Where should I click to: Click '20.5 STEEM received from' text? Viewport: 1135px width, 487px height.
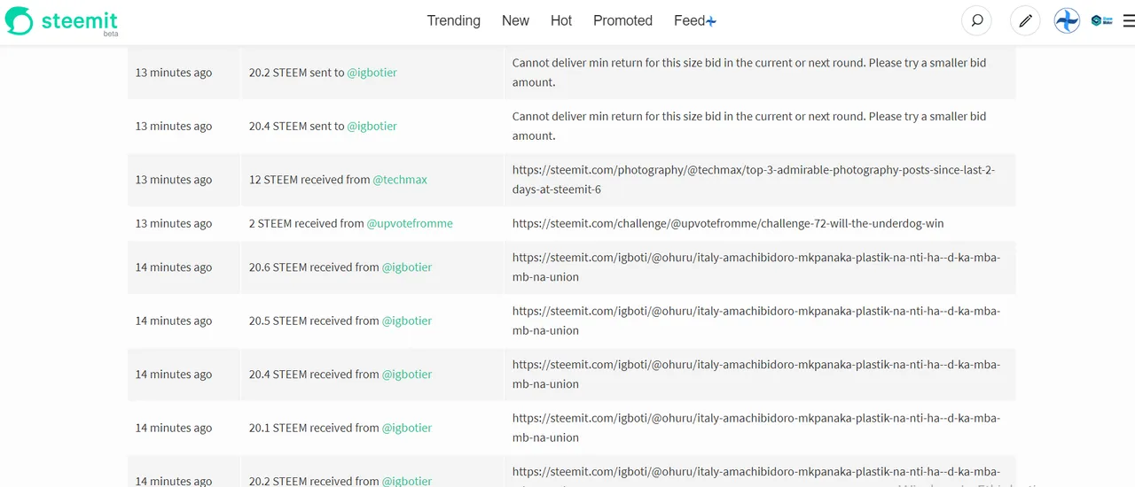pos(314,321)
